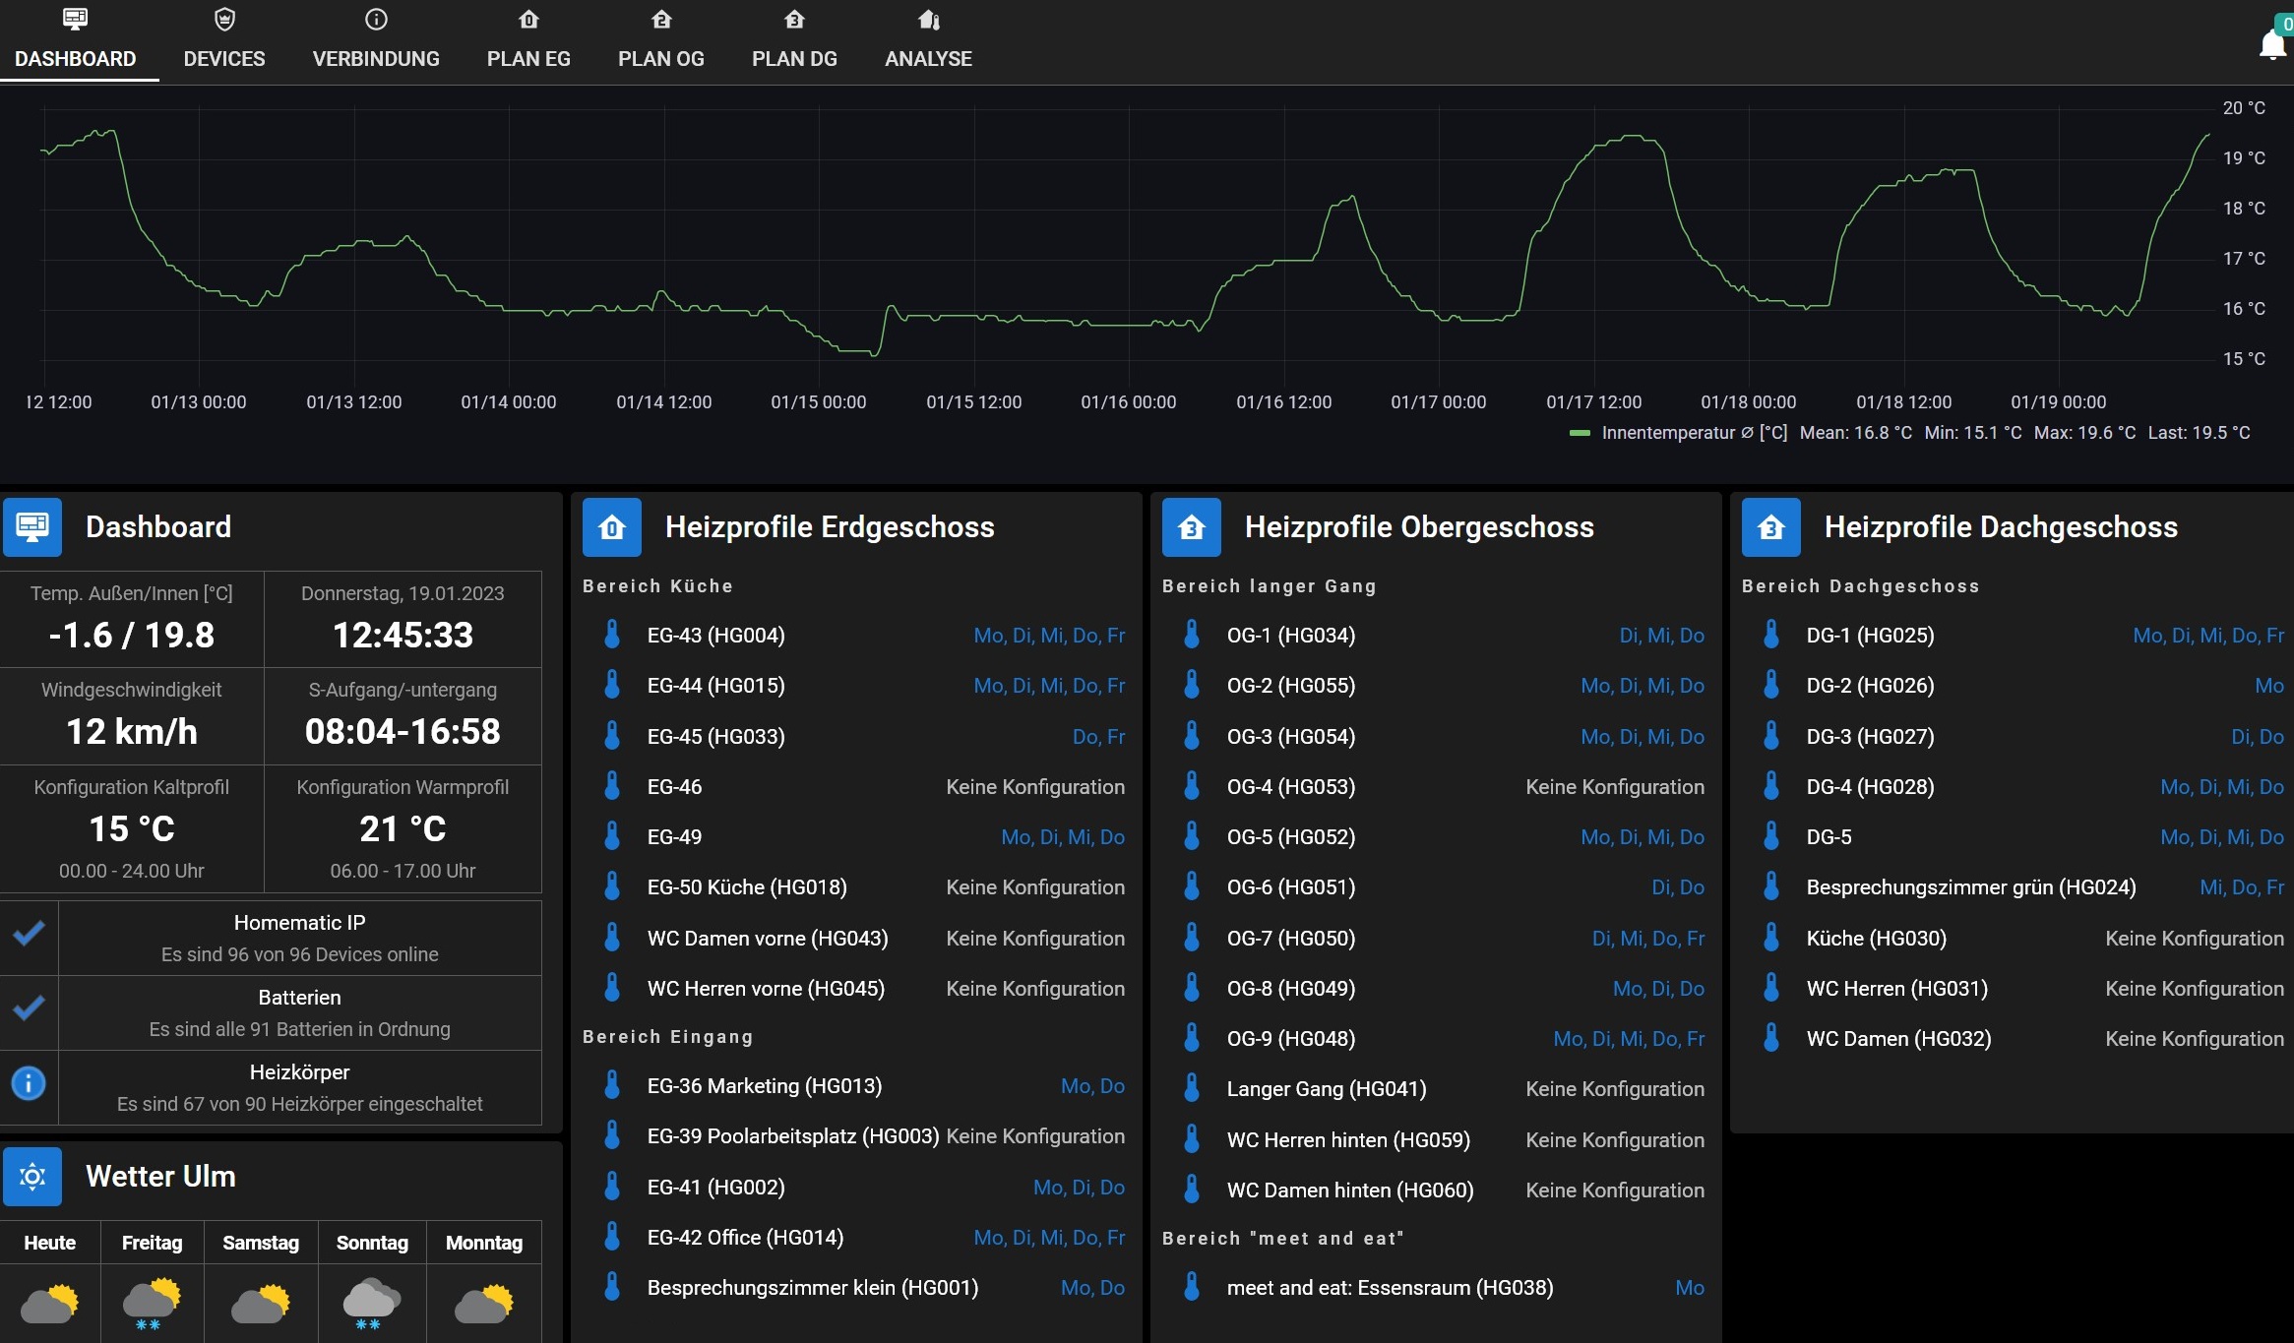Click the Heizprofile Obergeschoss house icon
2294x1343 pixels.
1192,526
